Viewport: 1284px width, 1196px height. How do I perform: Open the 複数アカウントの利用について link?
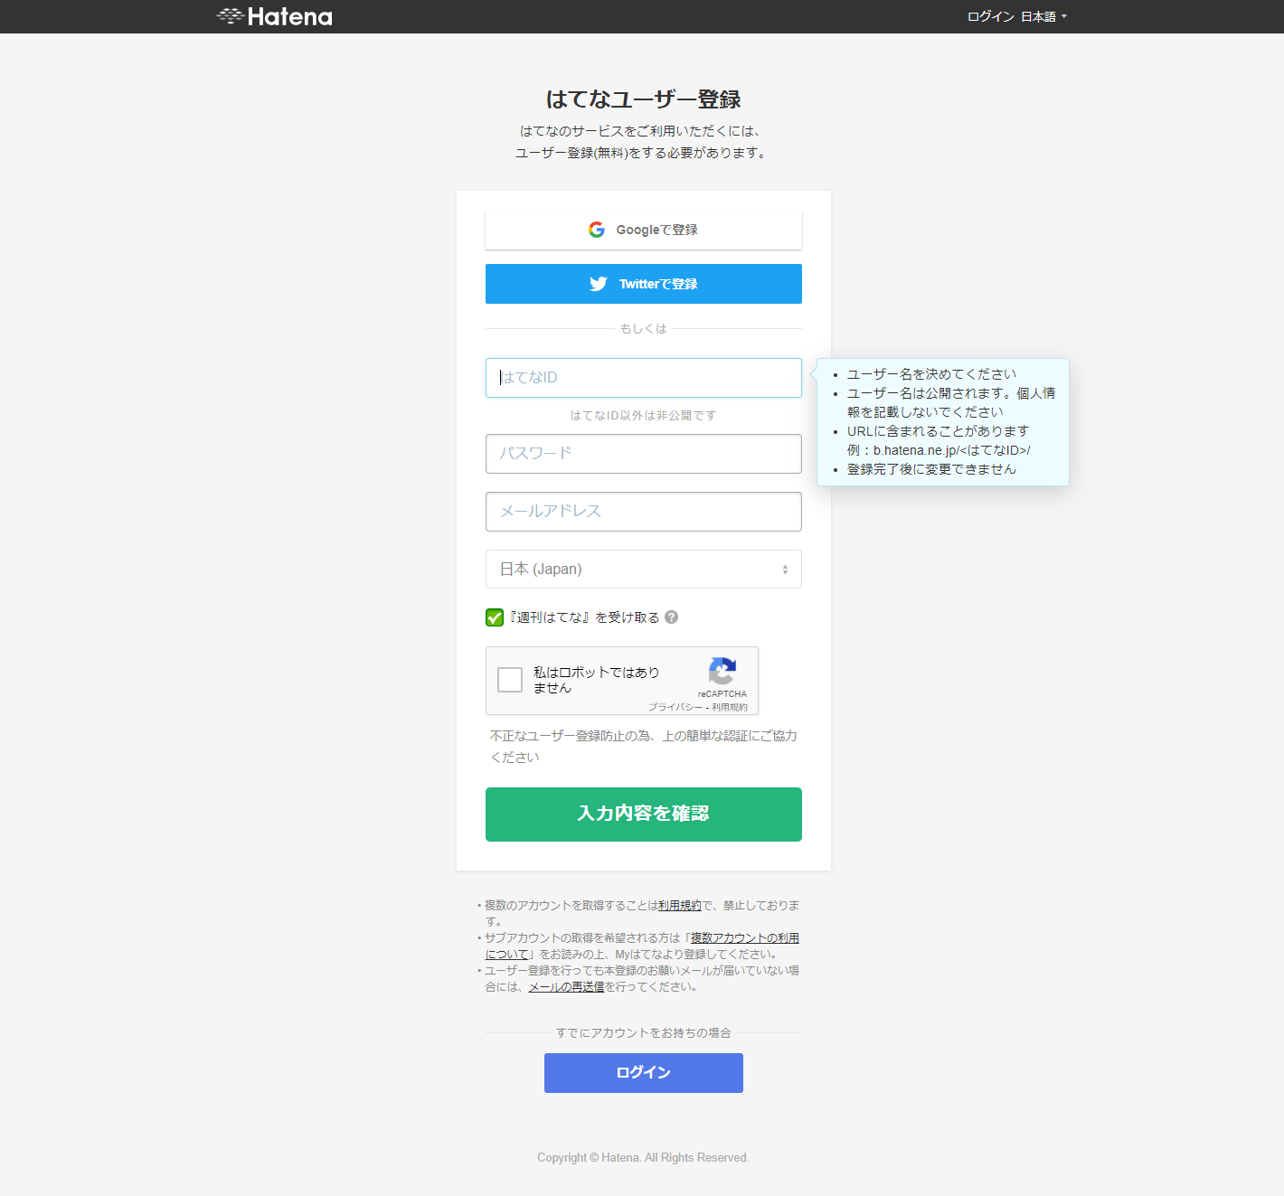[x=744, y=938]
